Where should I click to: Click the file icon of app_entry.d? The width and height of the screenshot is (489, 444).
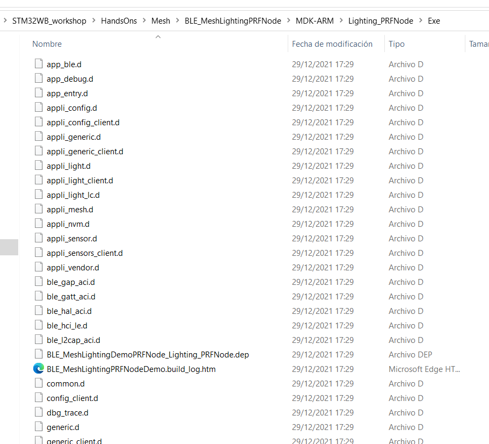click(x=38, y=93)
